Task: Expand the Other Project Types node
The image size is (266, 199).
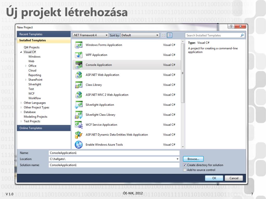Action: (21, 108)
